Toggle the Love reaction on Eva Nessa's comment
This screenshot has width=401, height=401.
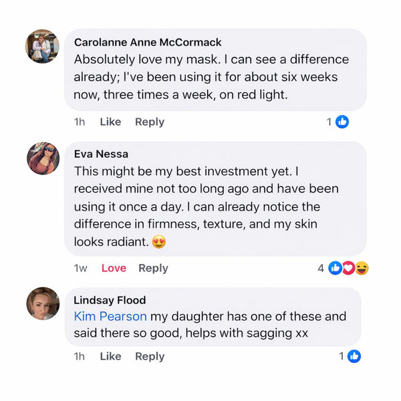(x=114, y=268)
